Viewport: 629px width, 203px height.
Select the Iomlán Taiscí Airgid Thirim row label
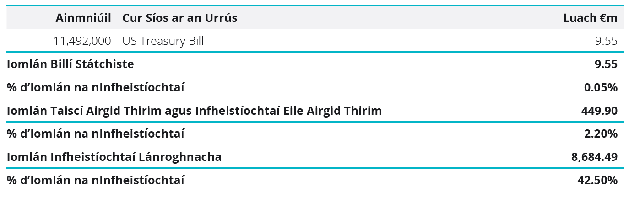(x=194, y=111)
